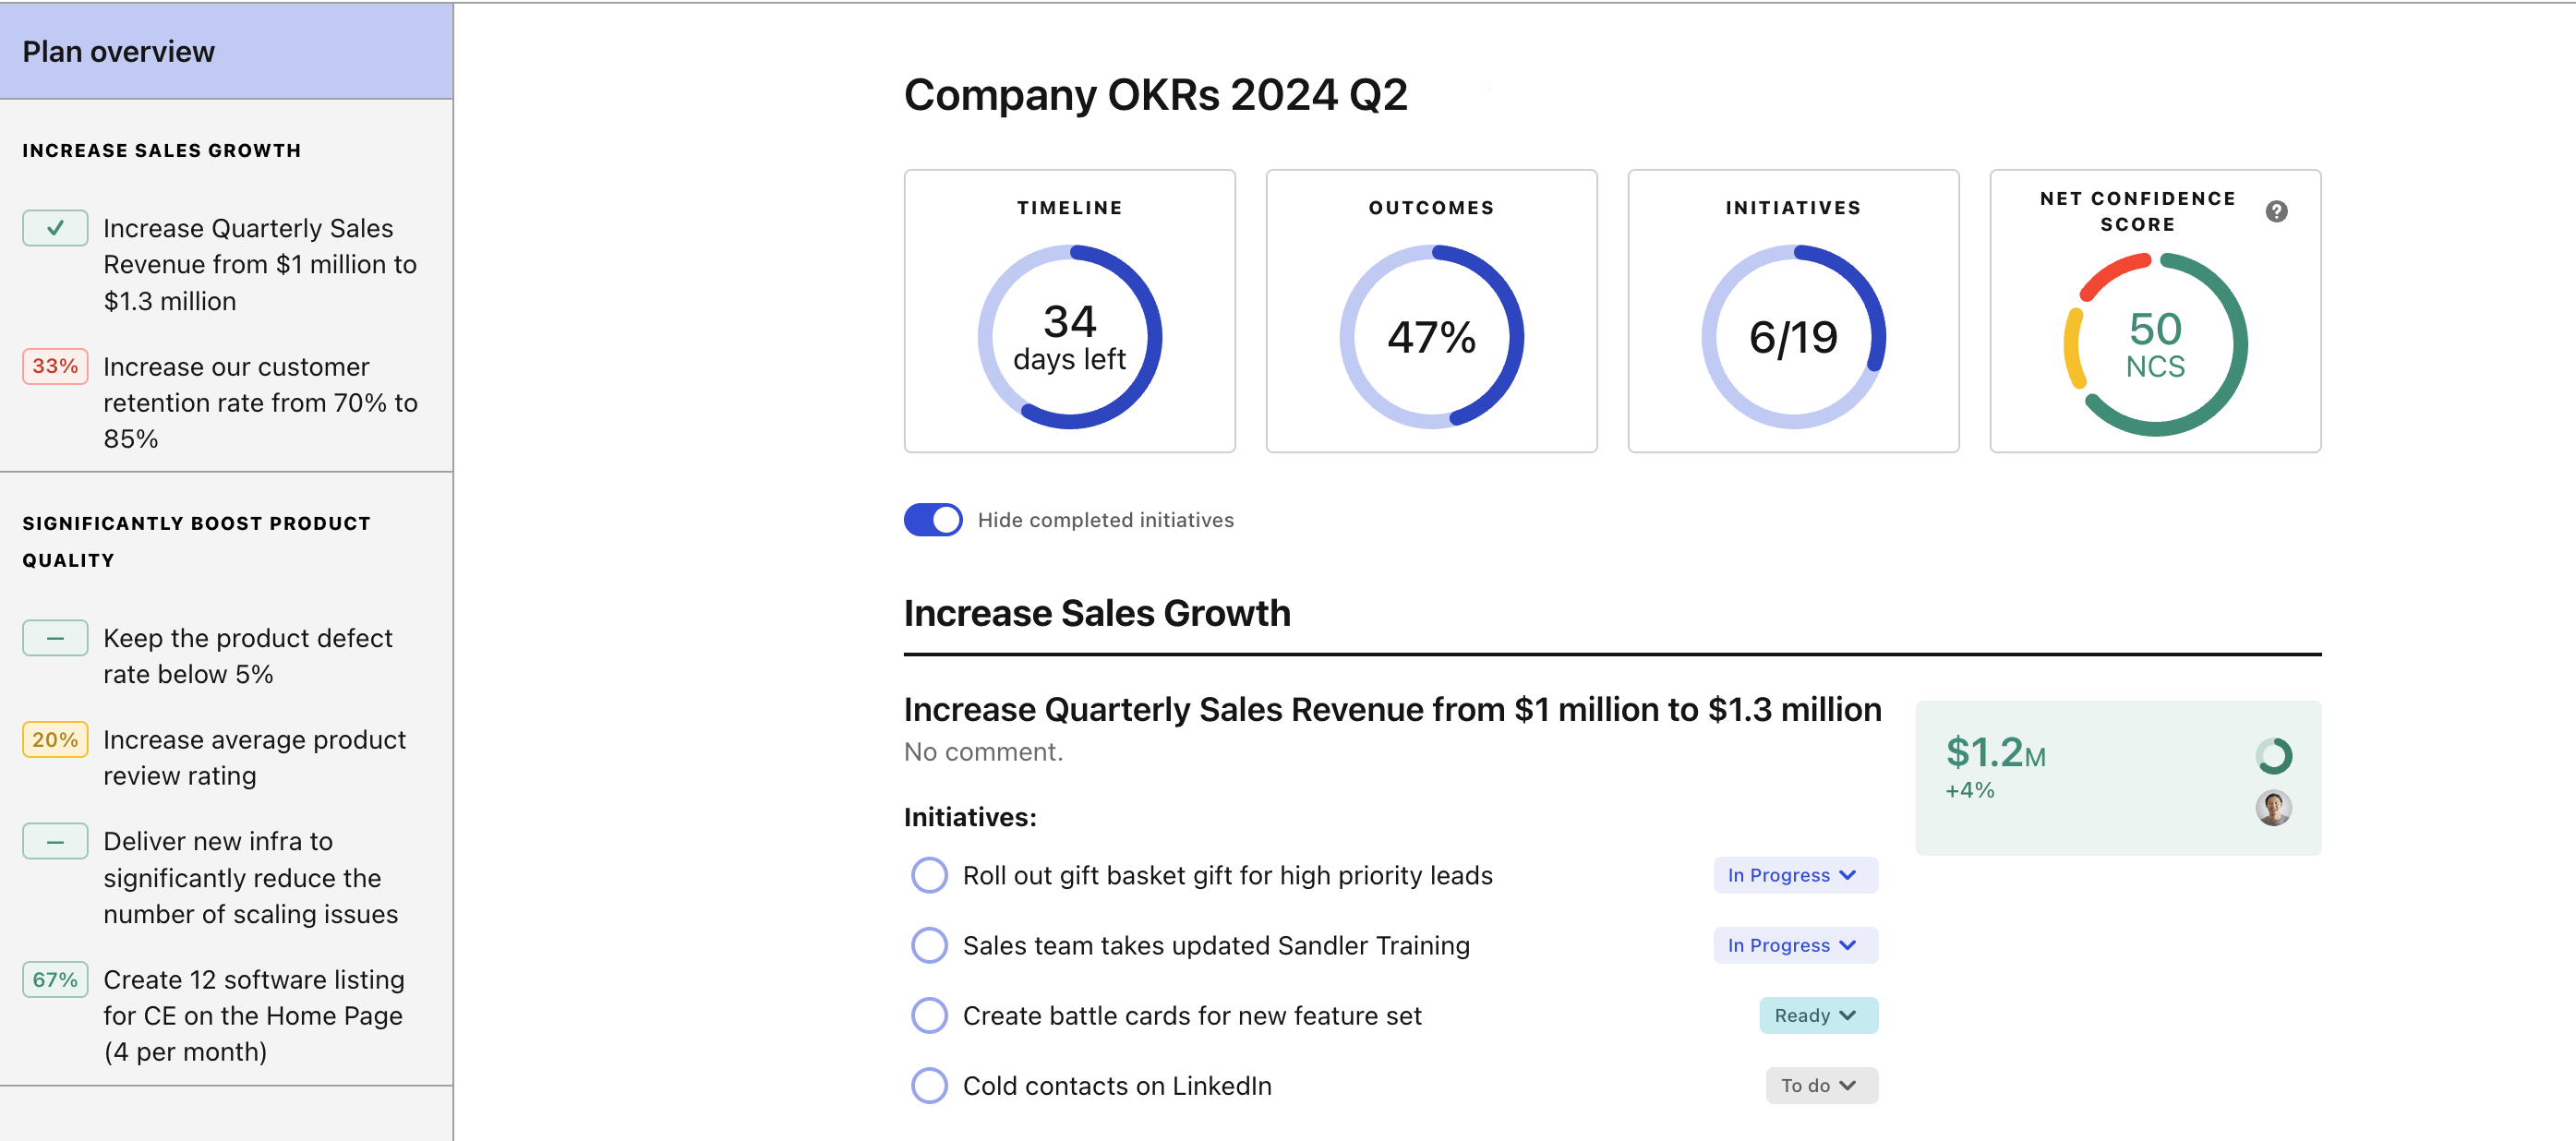Click the green progress ring on the $1.2M card
Screen dimensions: 2576x1141
(2273, 756)
